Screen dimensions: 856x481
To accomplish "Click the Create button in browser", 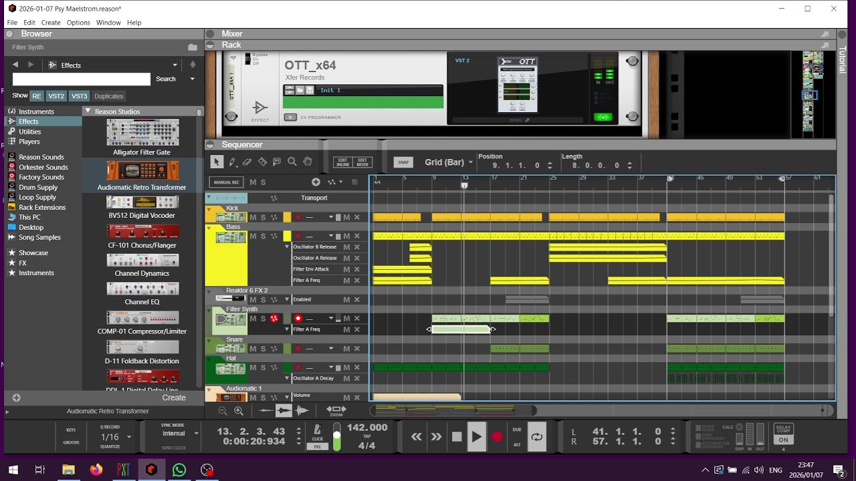I will click(174, 397).
